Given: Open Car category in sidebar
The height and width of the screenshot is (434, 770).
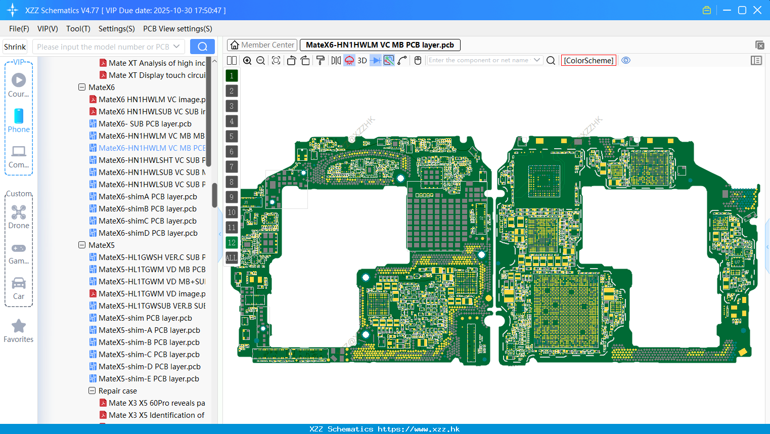Looking at the screenshot, I should click(x=19, y=288).
